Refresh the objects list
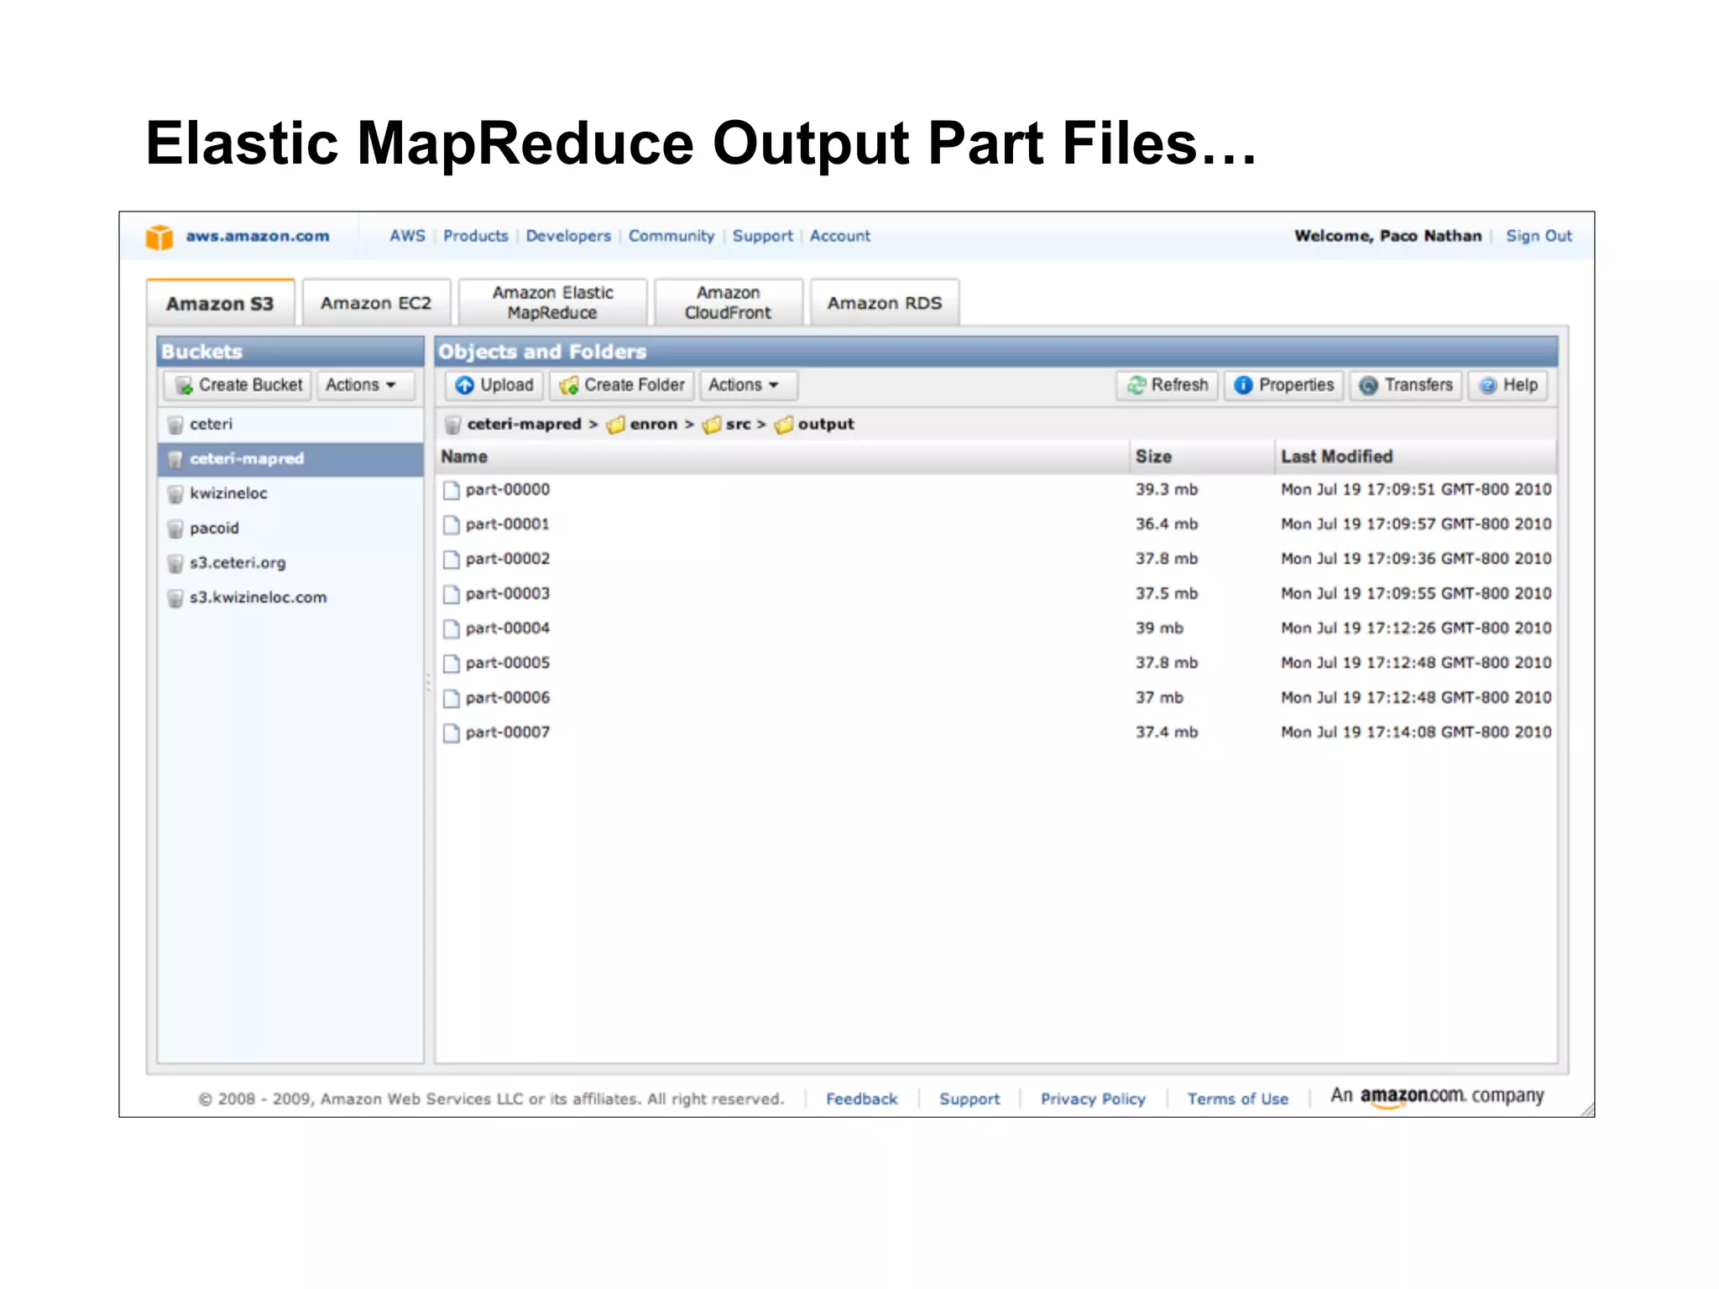The image size is (1719, 1289). [1168, 385]
